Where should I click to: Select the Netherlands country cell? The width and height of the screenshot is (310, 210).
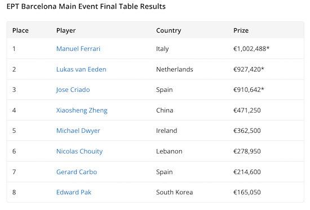(175, 69)
